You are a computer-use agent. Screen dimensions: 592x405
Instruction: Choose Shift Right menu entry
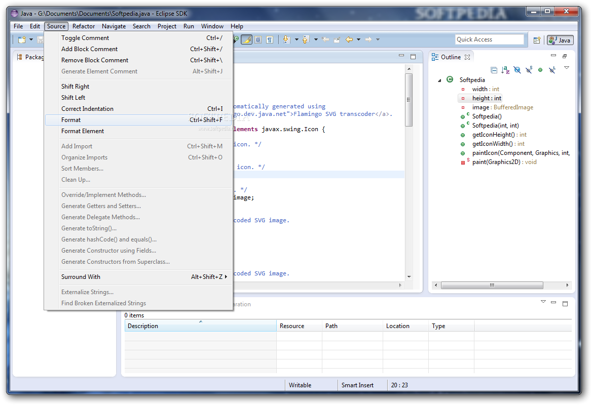click(138, 87)
